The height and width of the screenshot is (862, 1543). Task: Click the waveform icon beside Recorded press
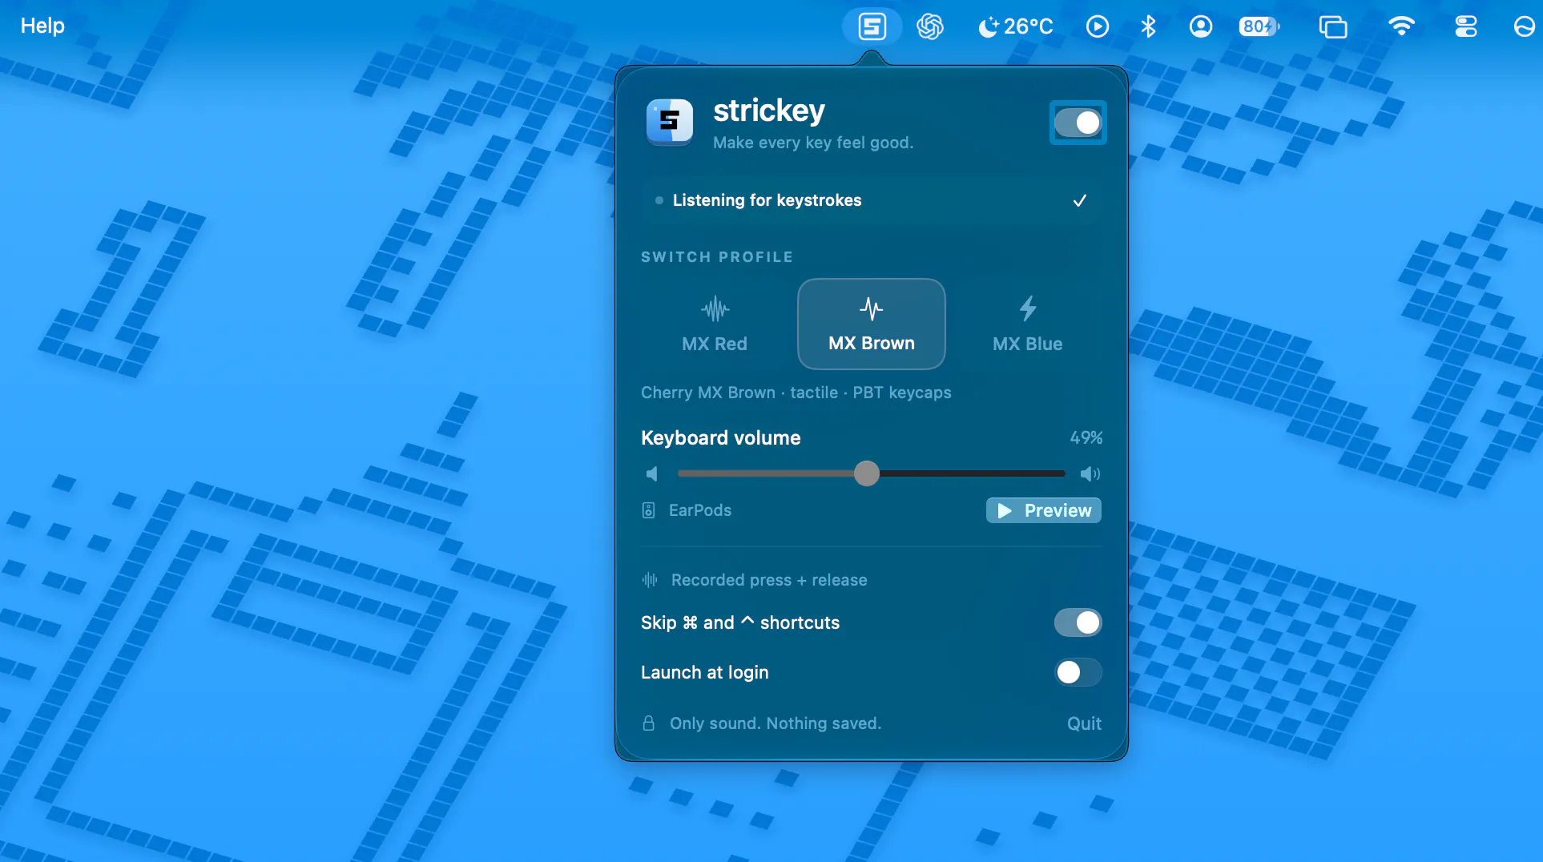click(x=650, y=579)
